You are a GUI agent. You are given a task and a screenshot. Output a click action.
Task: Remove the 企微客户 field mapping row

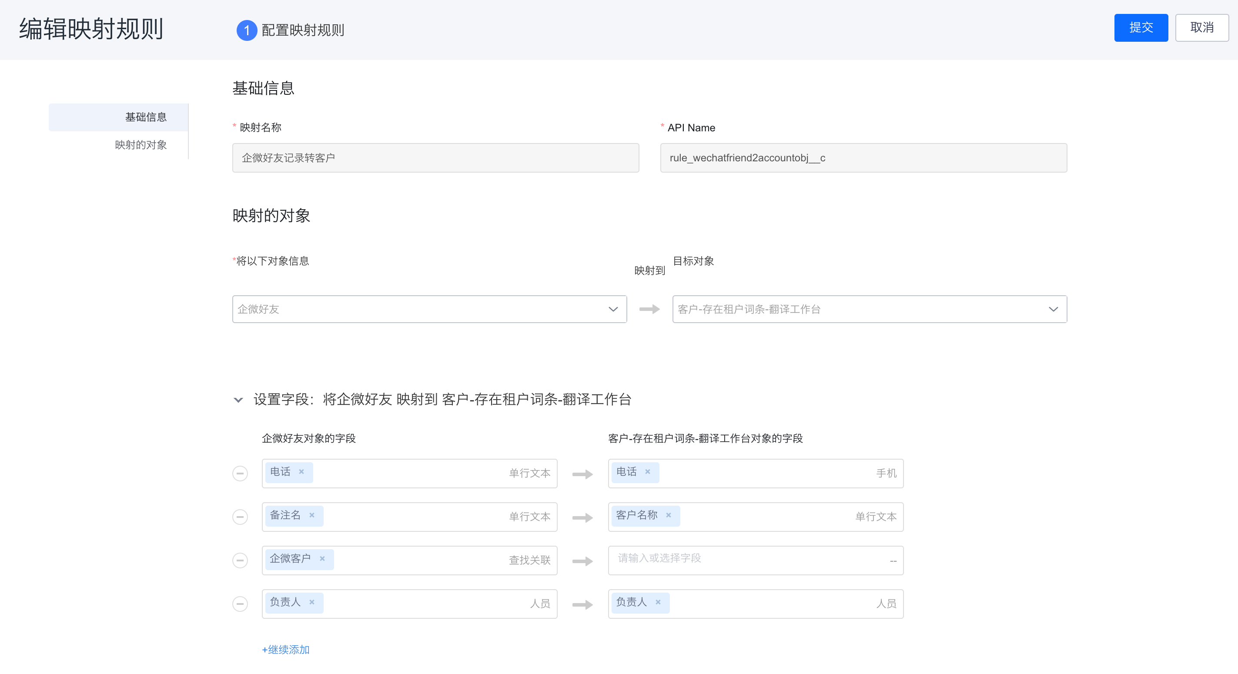pyautogui.click(x=240, y=560)
